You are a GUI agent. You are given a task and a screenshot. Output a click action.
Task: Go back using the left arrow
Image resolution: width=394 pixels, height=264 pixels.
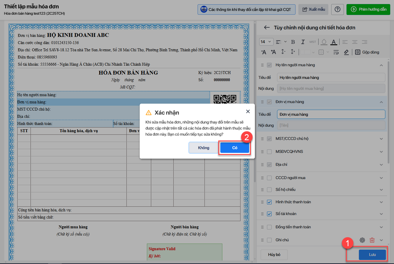267,28
